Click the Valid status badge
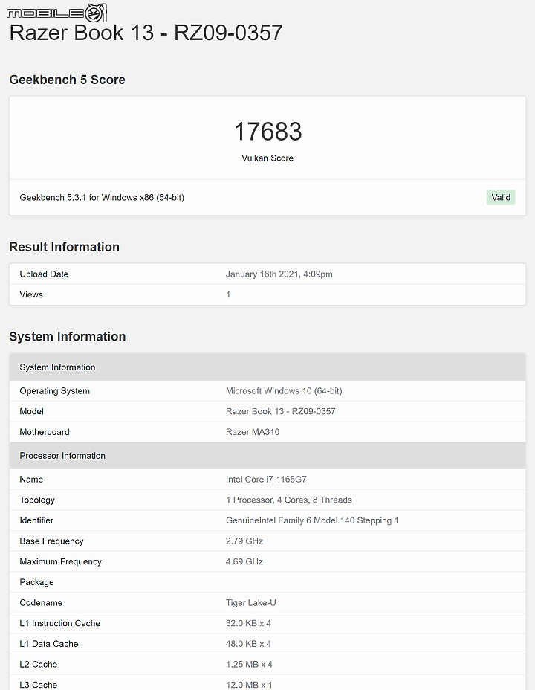The image size is (535, 690). (501, 197)
